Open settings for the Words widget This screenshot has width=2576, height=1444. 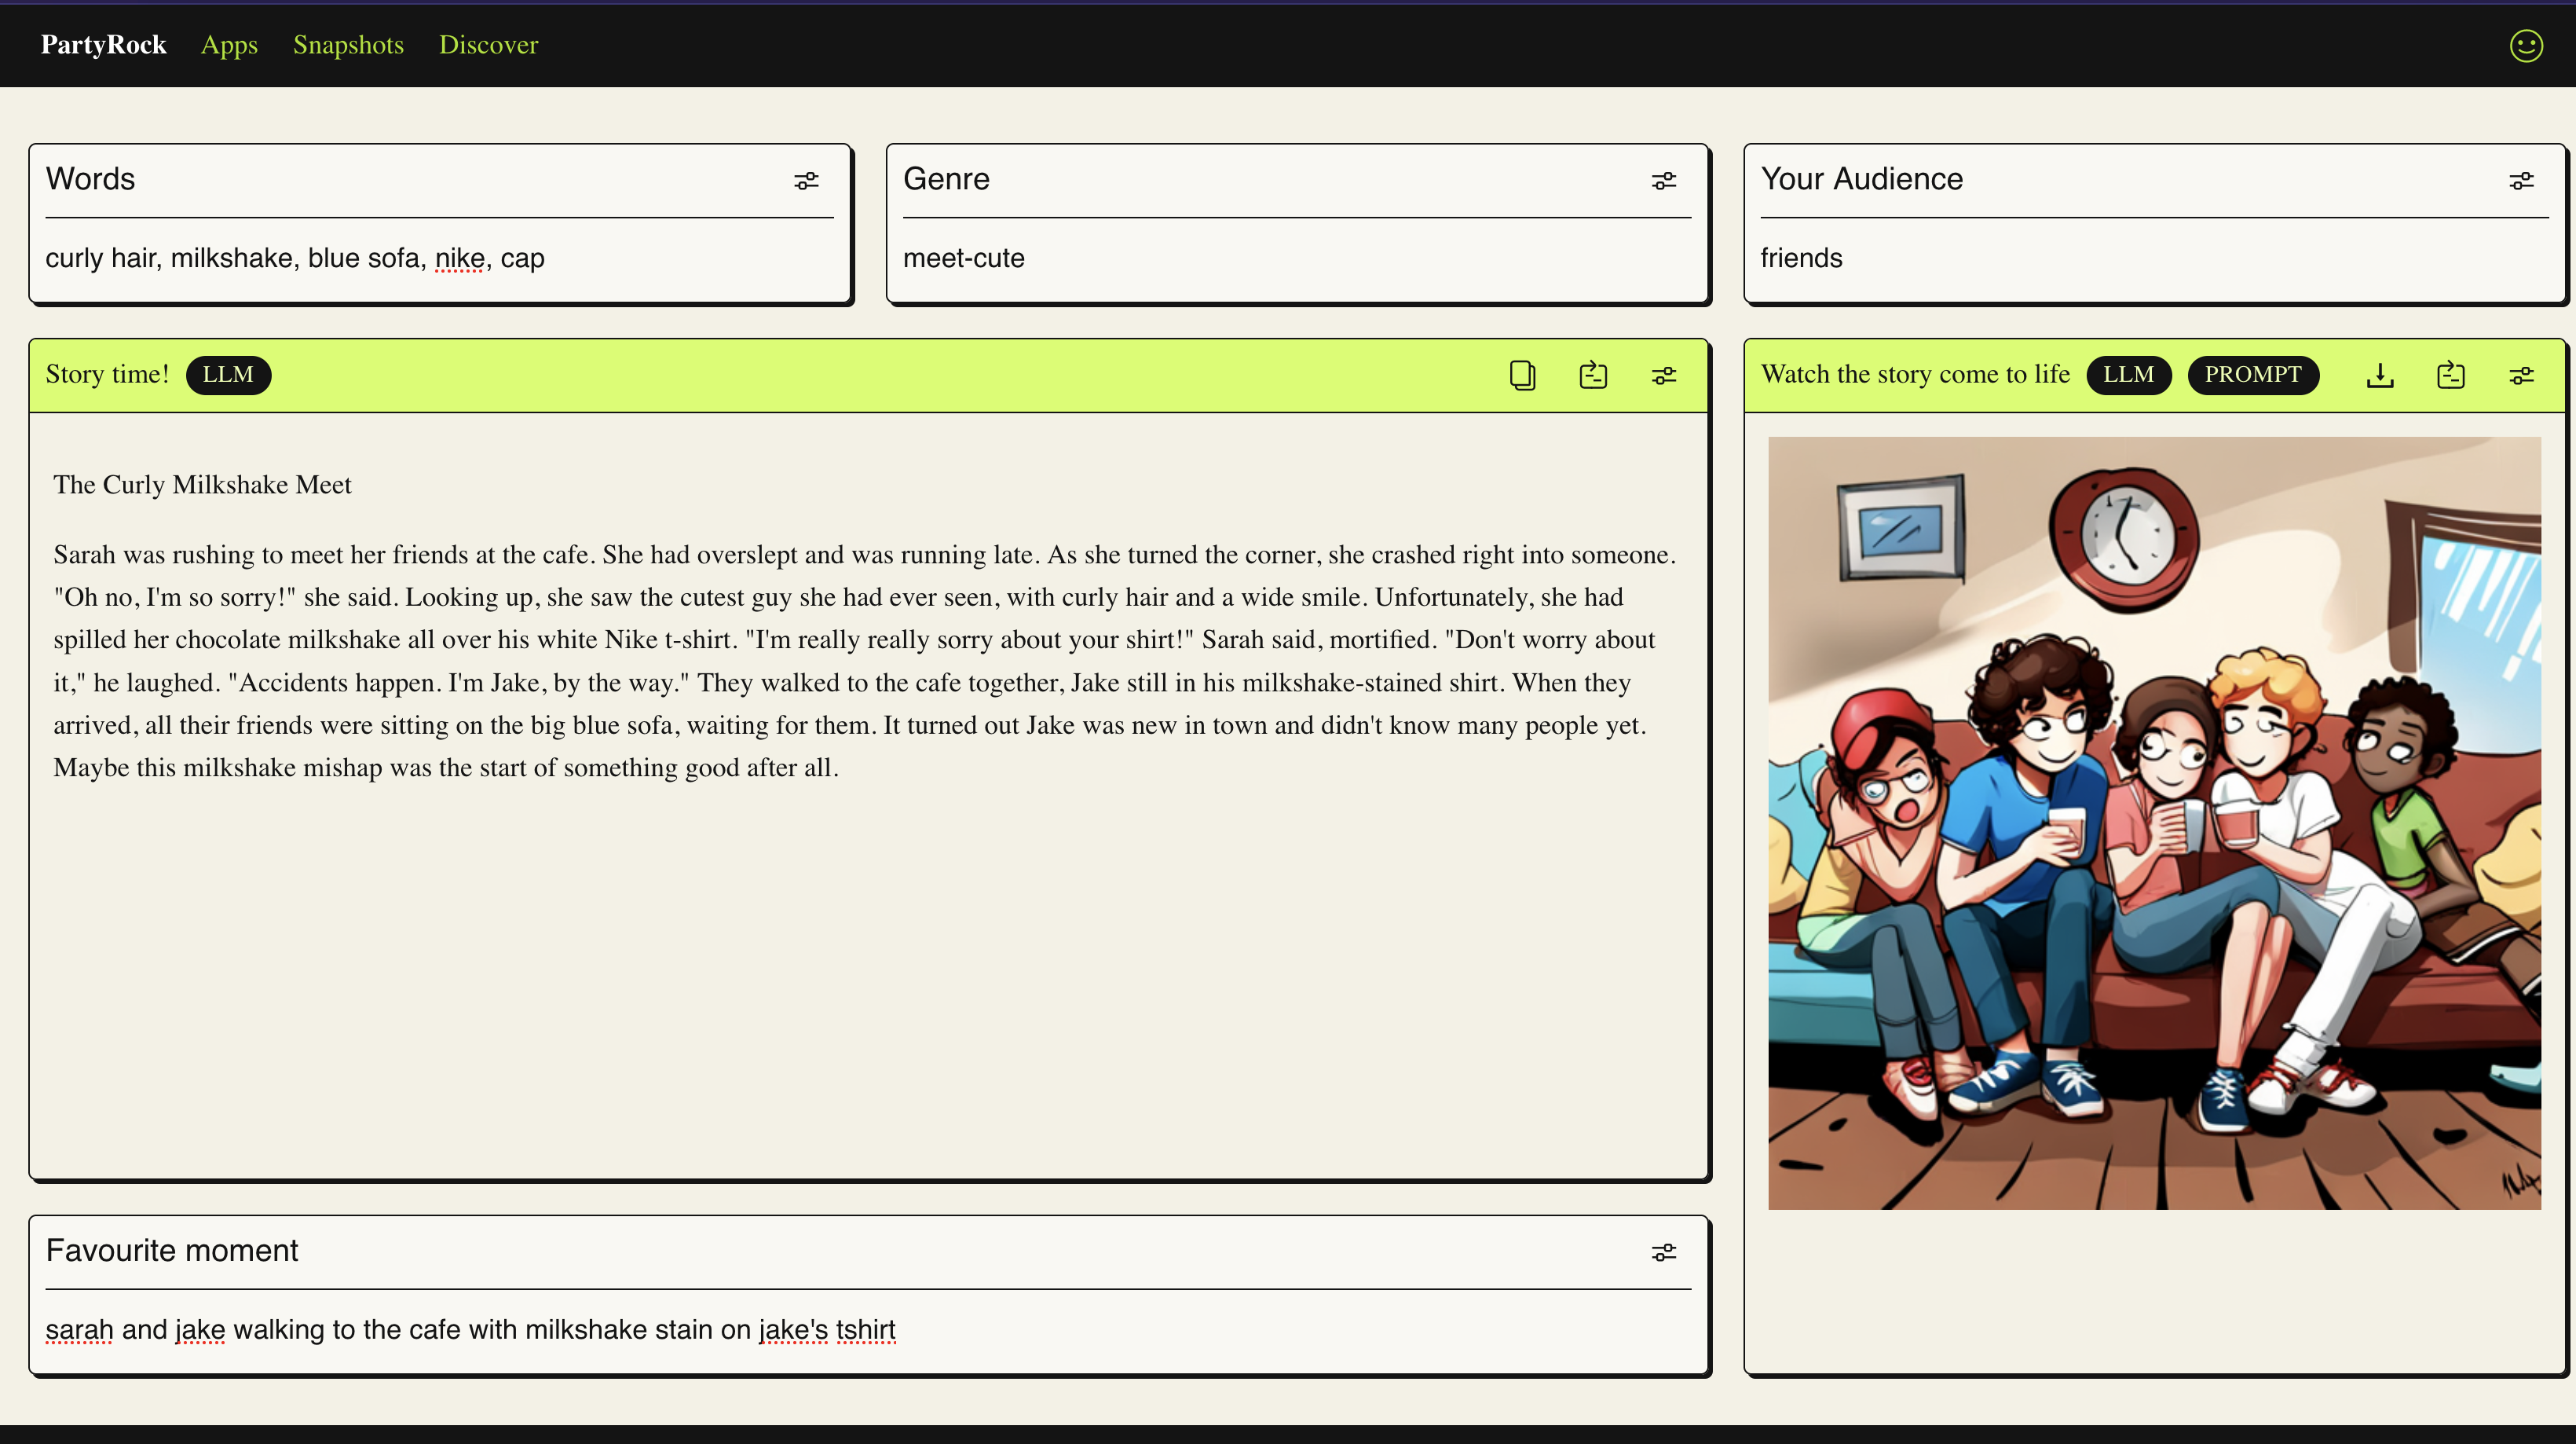pyautogui.click(x=806, y=181)
